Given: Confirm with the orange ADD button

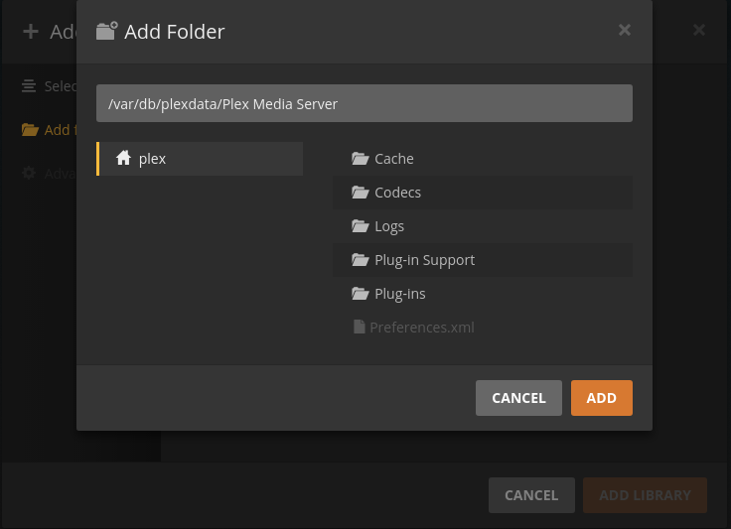Looking at the screenshot, I should 602,398.
